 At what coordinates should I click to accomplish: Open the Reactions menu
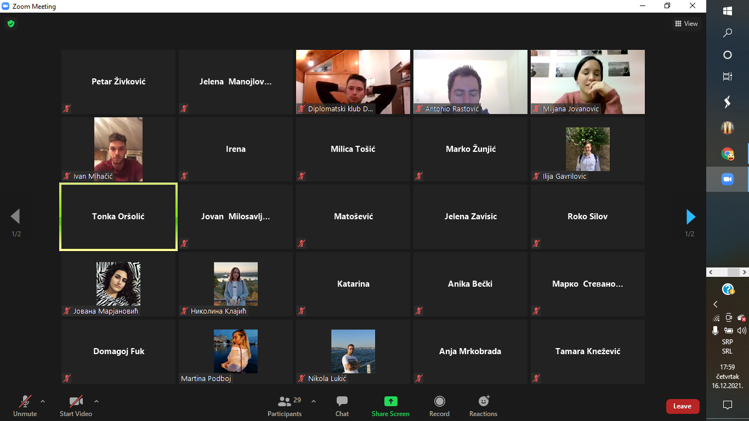pos(483,406)
